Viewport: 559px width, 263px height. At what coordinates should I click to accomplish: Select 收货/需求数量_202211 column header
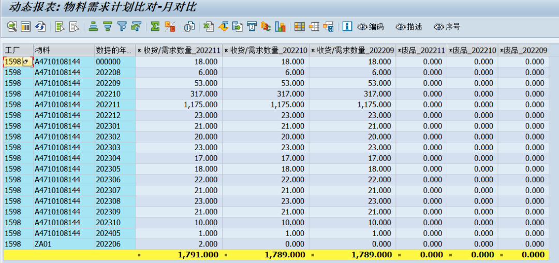(x=179, y=51)
